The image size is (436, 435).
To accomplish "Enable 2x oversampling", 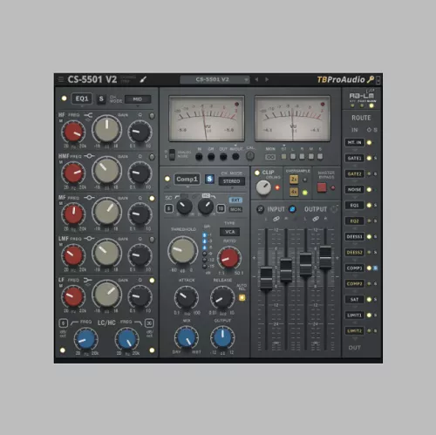I will point(294,180).
